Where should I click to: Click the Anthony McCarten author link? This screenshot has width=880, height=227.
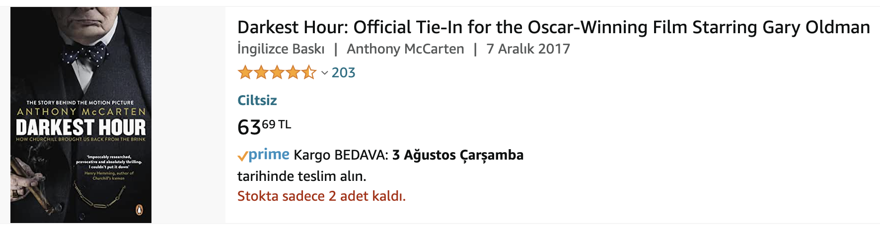pyautogui.click(x=405, y=49)
